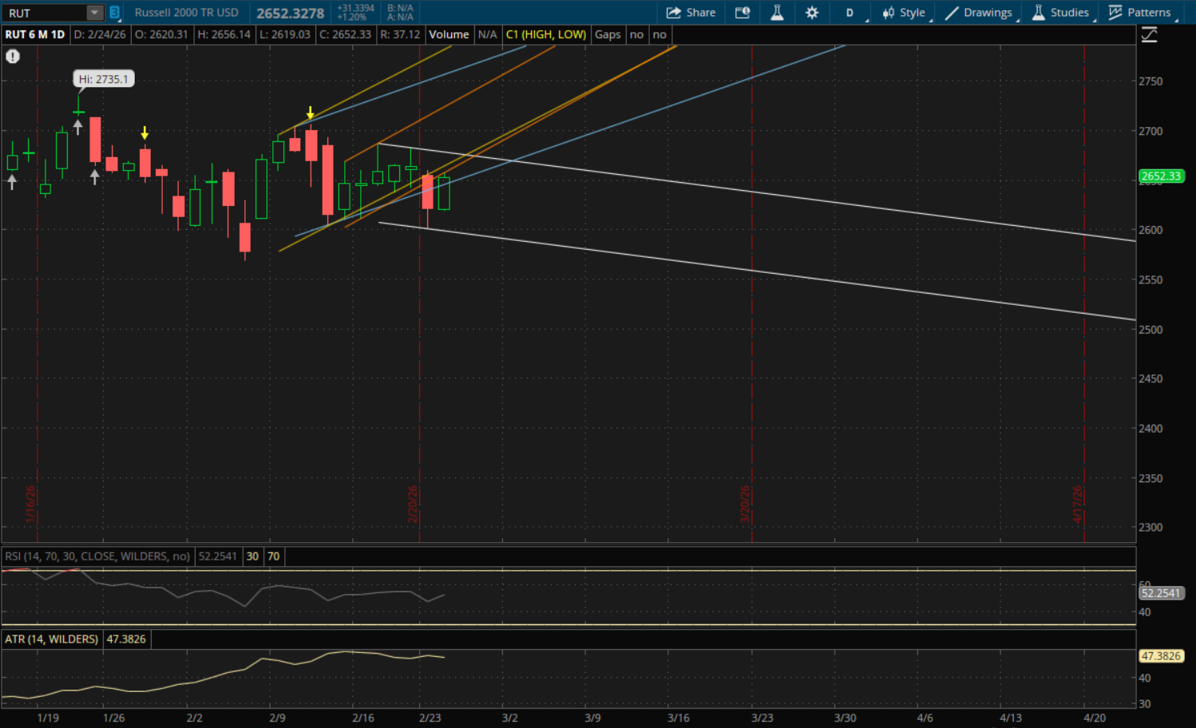Click the C1 (HIGH, LOW) study label
The width and height of the screenshot is (1196, 728).
545,34
